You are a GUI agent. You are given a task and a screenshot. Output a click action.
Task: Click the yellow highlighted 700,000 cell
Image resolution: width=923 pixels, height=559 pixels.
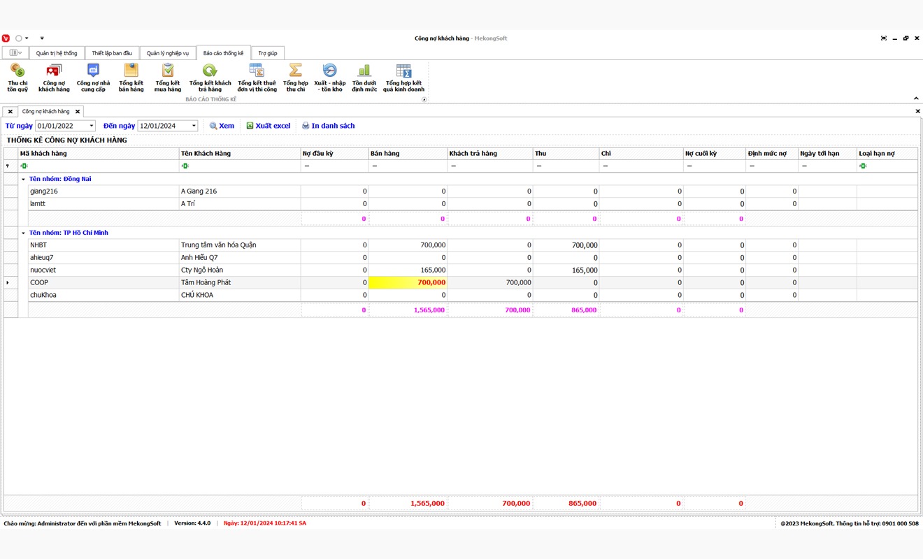tap(408, 283)
